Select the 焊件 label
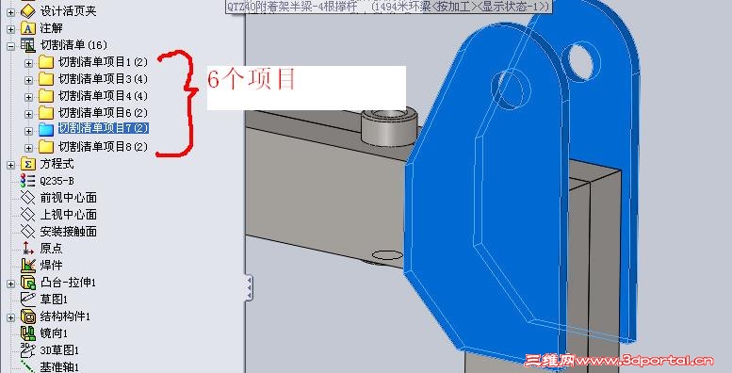 [52, 266]
